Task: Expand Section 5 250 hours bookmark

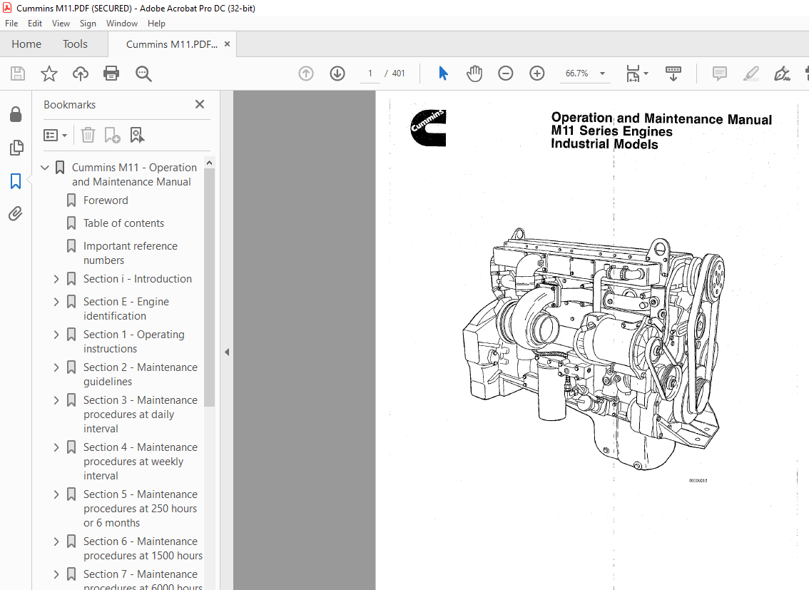Action: click(56, 494)
